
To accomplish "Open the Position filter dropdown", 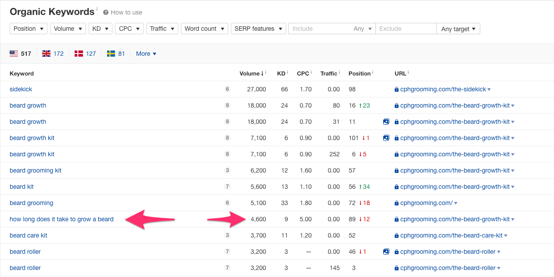I will pos(29,29).
